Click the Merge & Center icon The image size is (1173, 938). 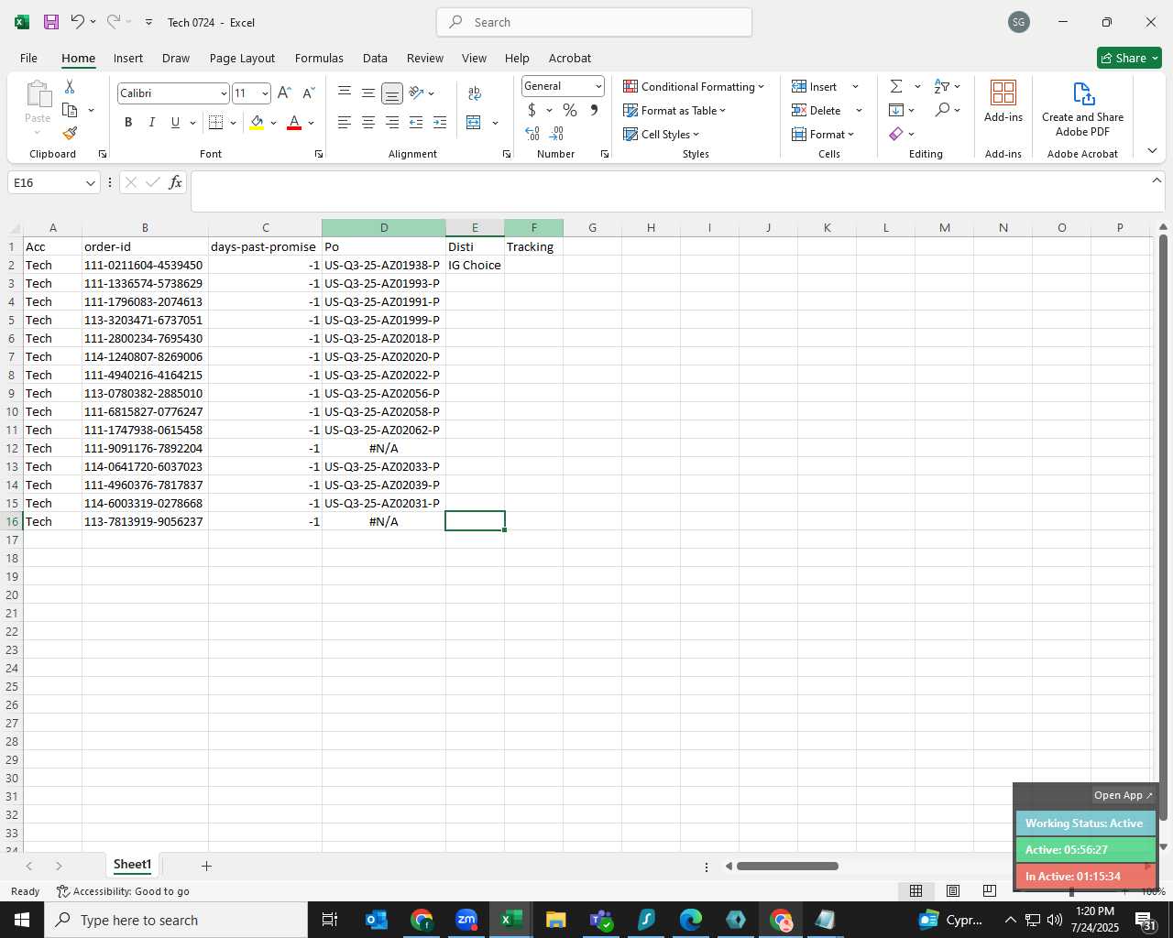[474, 122]
